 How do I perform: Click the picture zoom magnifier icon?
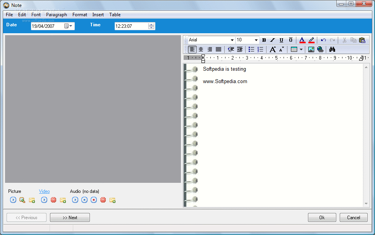[22, 200]
